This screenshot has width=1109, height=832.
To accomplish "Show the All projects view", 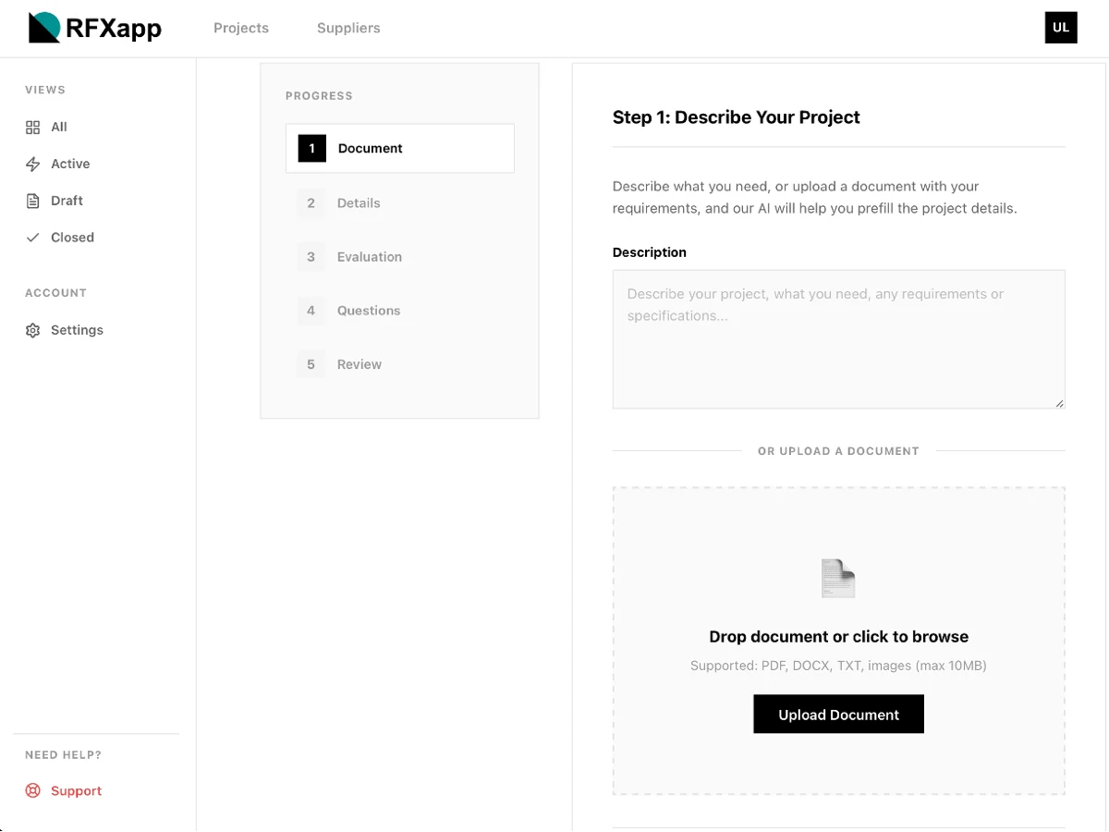I will click(59, 128).
